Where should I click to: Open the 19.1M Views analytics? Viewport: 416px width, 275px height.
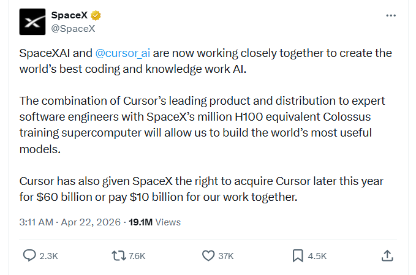coord(154,222)
